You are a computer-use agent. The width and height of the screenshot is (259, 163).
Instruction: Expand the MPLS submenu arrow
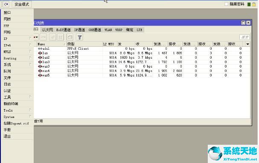coord(30,51)
